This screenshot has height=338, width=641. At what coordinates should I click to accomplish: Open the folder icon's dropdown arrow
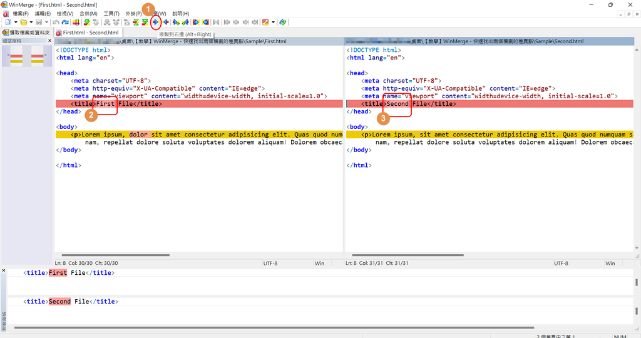31,23
